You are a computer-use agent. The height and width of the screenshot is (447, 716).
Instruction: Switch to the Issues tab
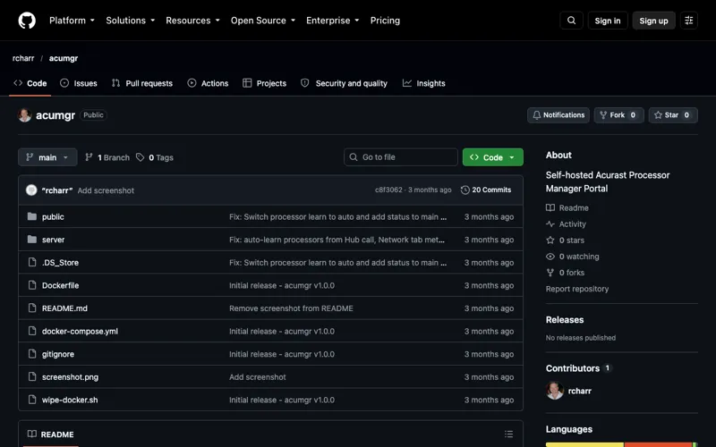pos(79,83)
